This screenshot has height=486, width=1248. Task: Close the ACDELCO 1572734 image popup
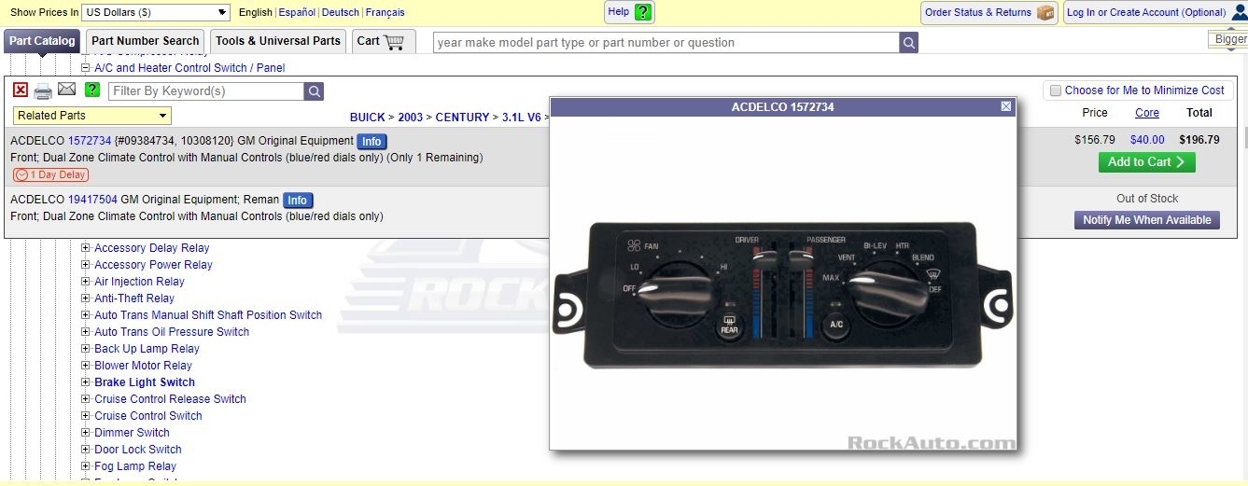1005,106
